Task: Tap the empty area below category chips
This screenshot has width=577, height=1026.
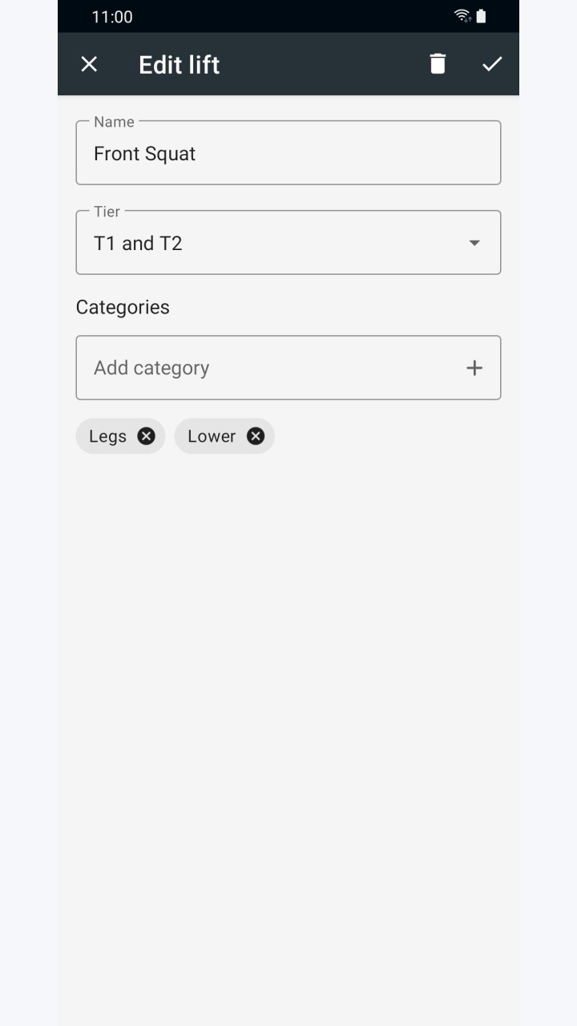Action: (288, 721)
